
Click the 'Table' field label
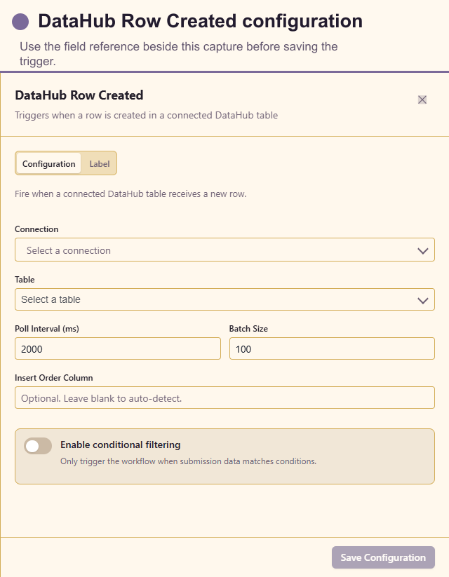pos(25,279)
